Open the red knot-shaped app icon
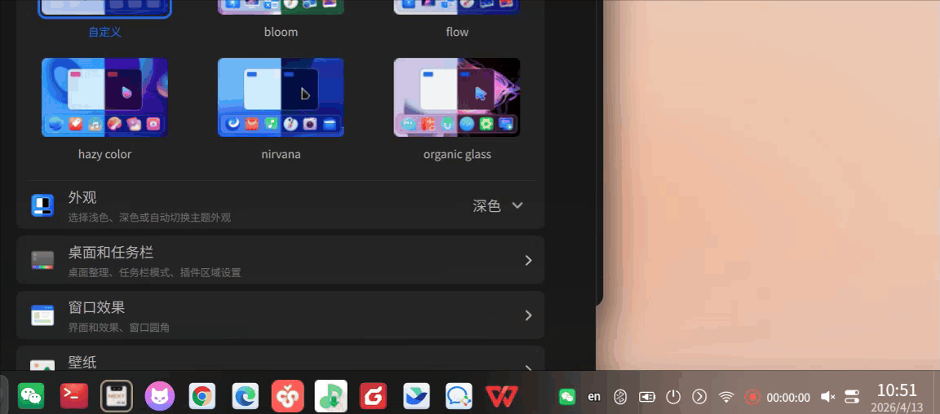Screen dimensions: 940x414 288,396
